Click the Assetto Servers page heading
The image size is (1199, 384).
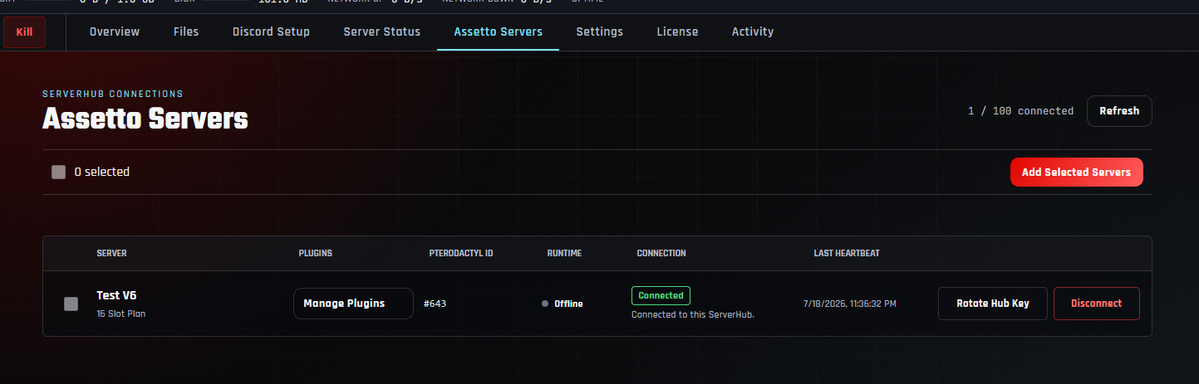tap(145, 119)
